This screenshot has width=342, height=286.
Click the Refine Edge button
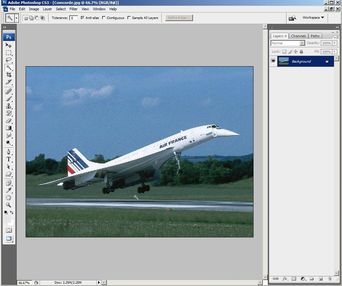coord(179,18)
